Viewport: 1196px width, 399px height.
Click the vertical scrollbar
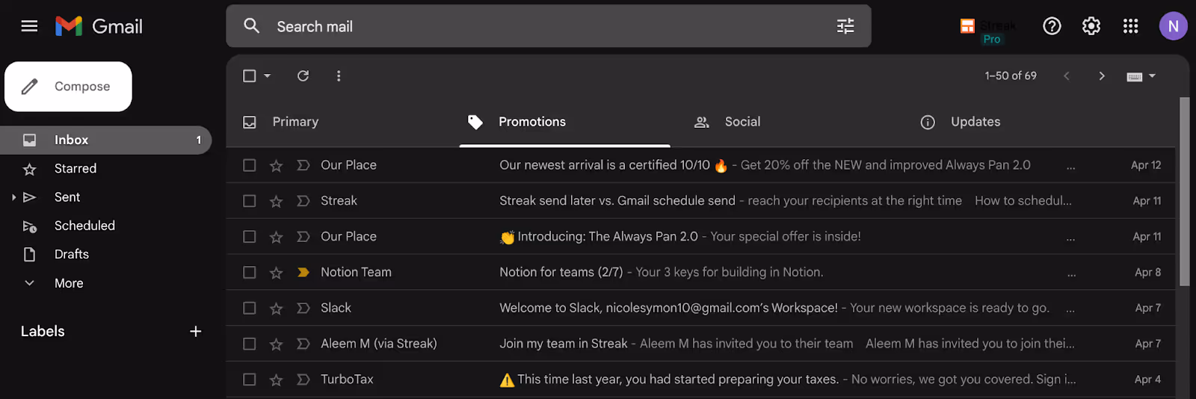(1184, 191)
